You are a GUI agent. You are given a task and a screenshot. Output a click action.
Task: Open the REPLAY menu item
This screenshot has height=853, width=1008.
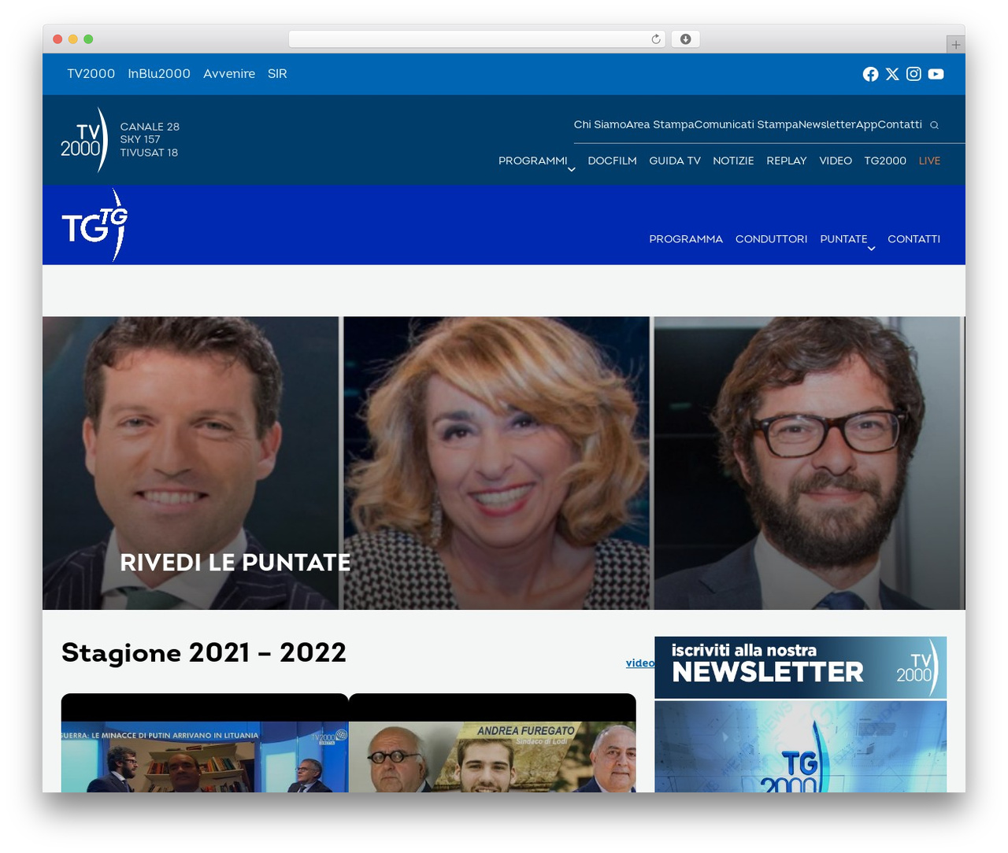[x=787, y=161]
